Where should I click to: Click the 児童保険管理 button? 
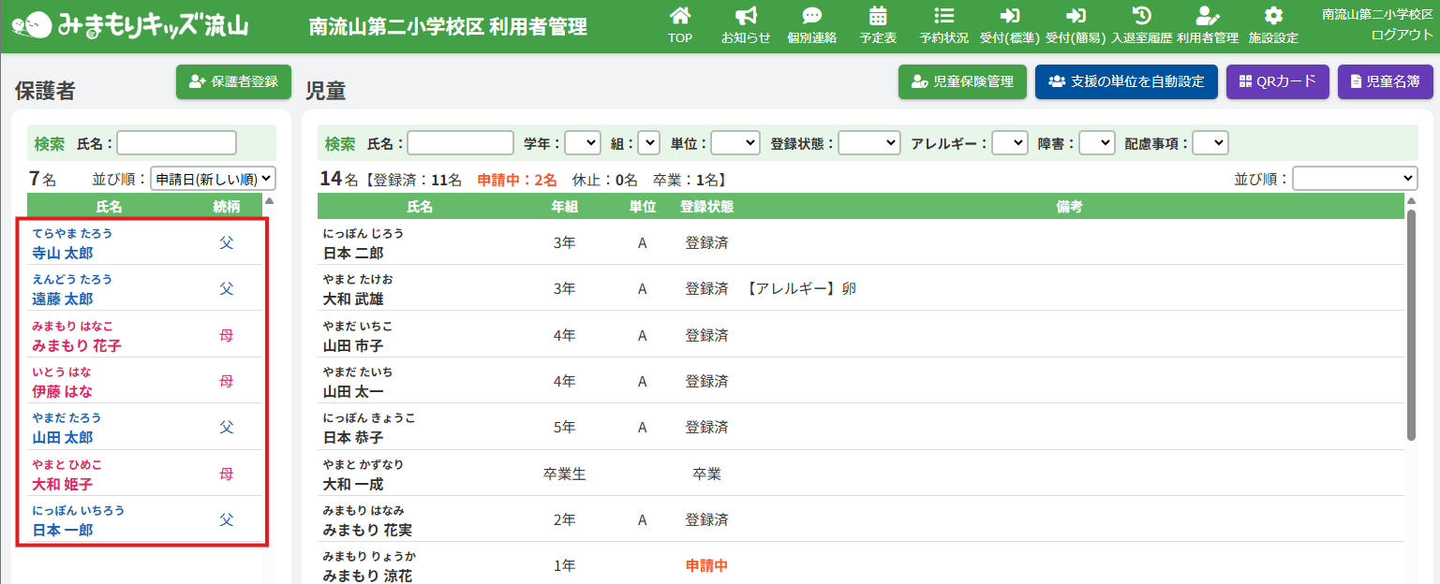click(x=962, y=81)
